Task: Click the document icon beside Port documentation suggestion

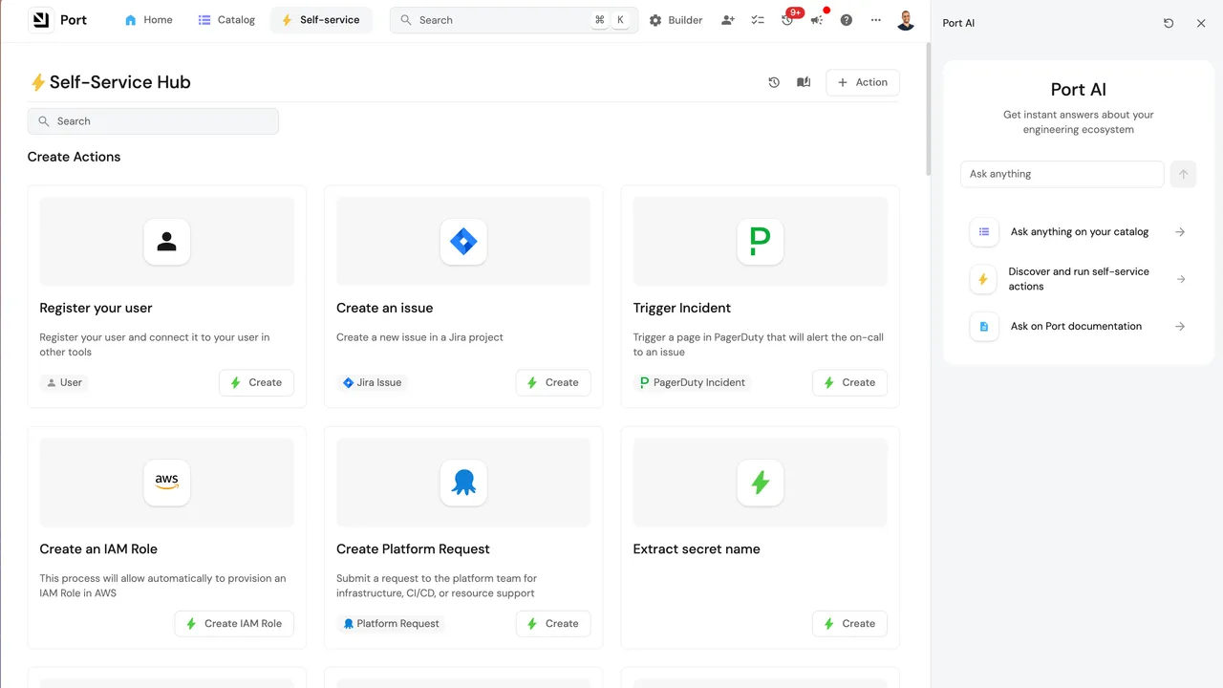Action: point(983,326)
